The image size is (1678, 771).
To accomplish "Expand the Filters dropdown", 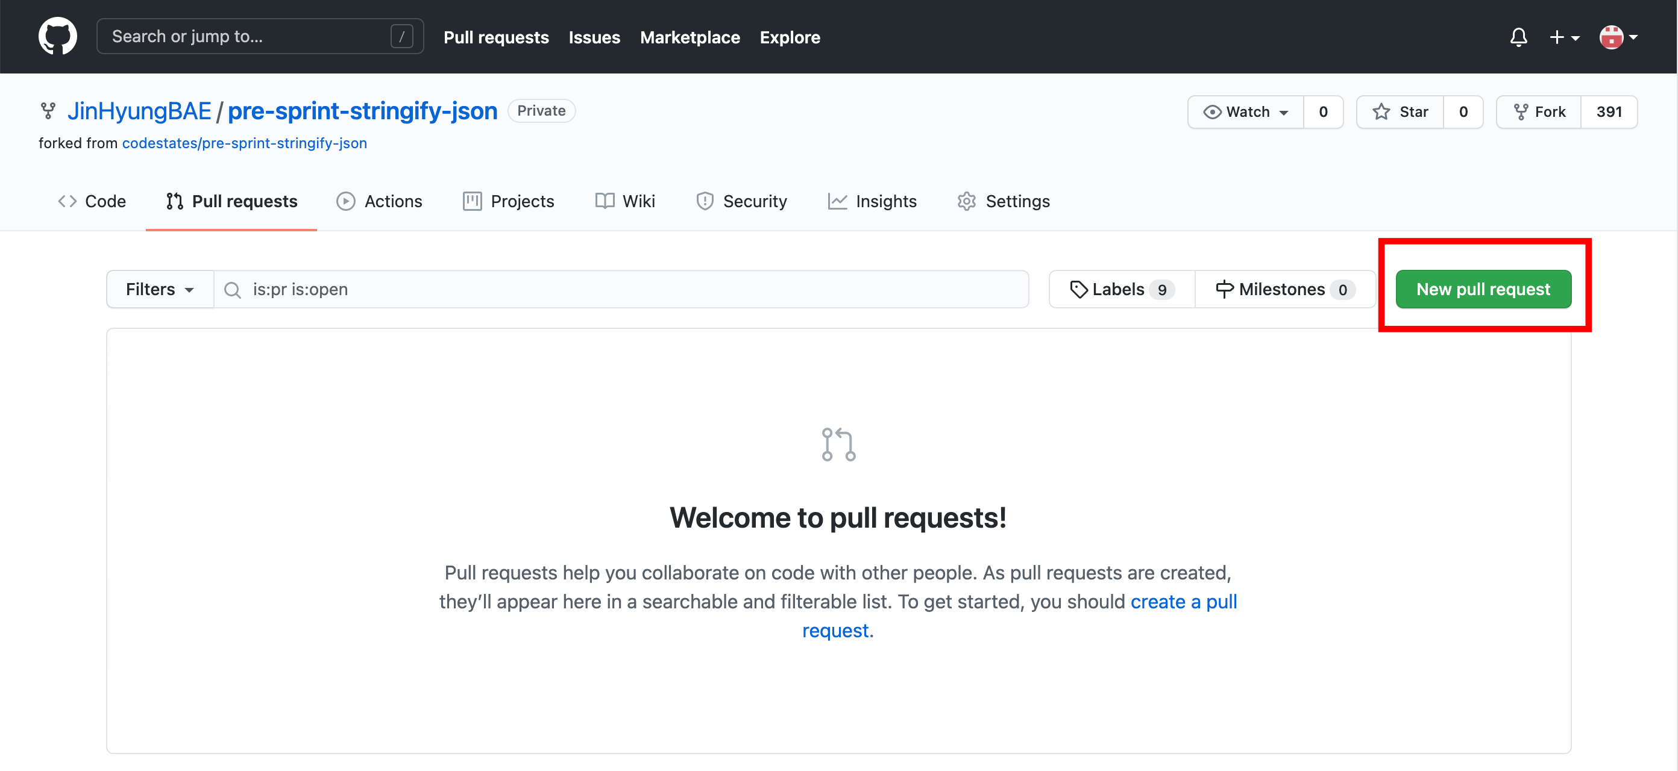I will tap(160, 289).
